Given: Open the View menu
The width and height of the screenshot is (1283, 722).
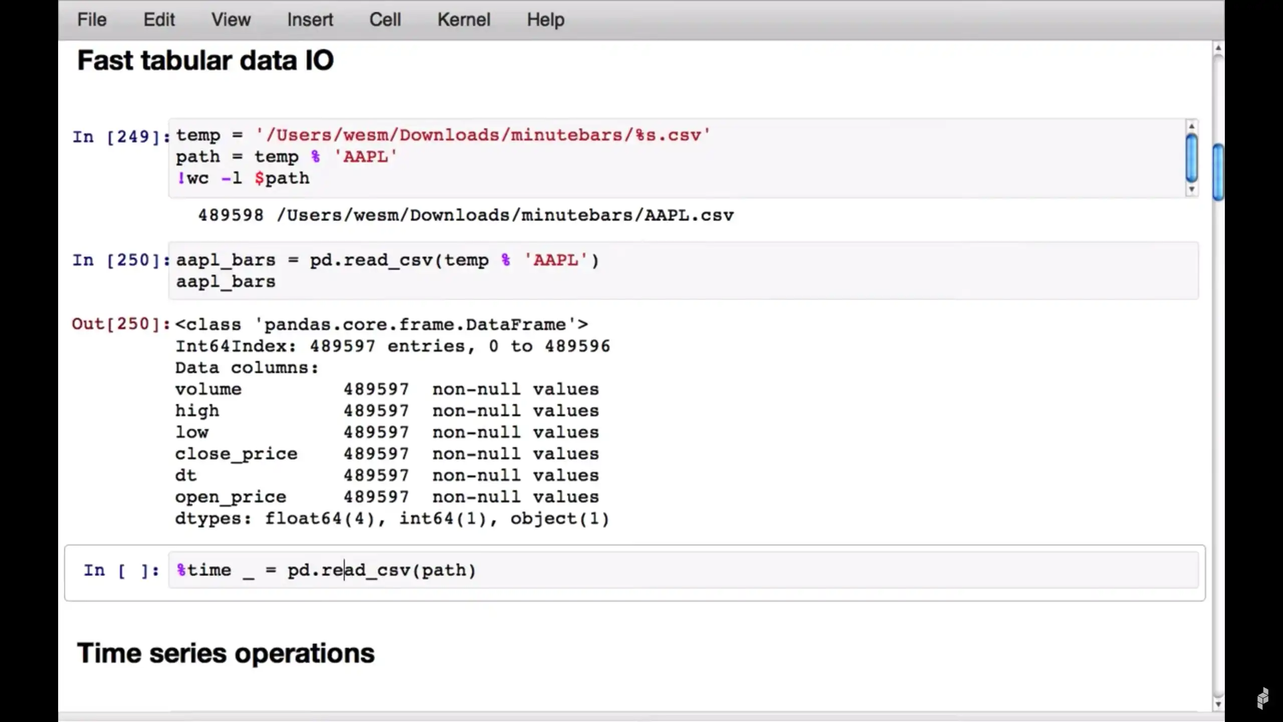Looking at the screenshot, I should [x=231, y=20].
